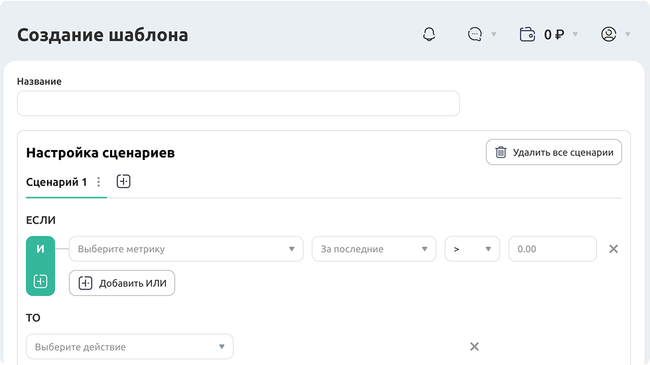
Task: Open the За последние period dropdown
Action: (374, 249)
